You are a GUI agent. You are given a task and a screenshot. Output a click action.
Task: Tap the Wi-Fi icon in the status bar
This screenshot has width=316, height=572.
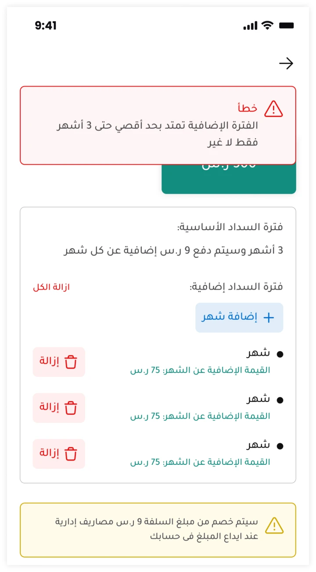(267, 25)
